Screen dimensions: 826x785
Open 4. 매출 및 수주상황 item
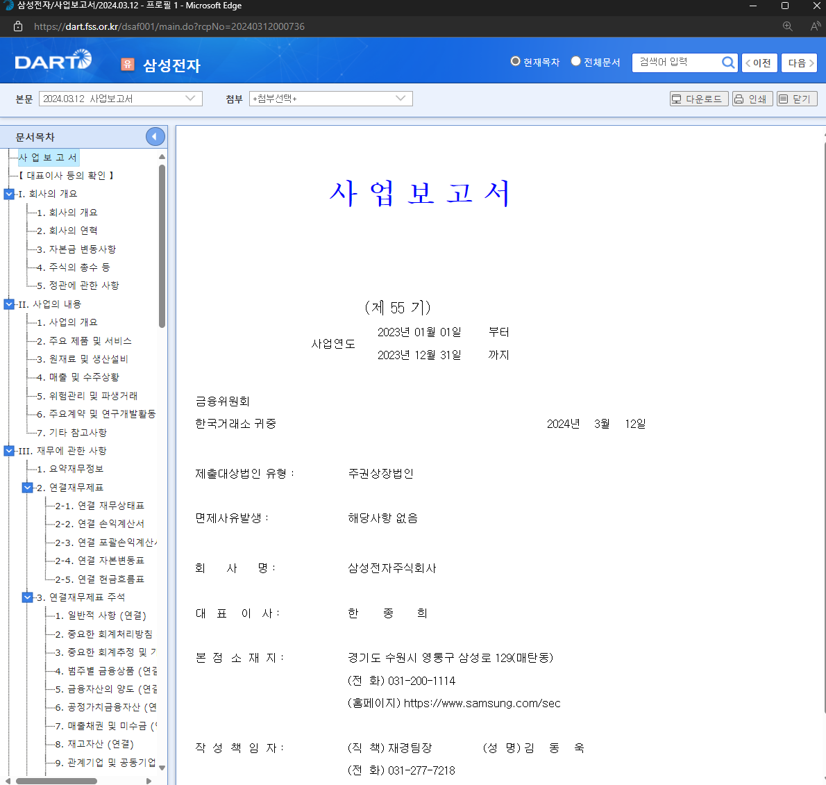(x=78, y=377)
